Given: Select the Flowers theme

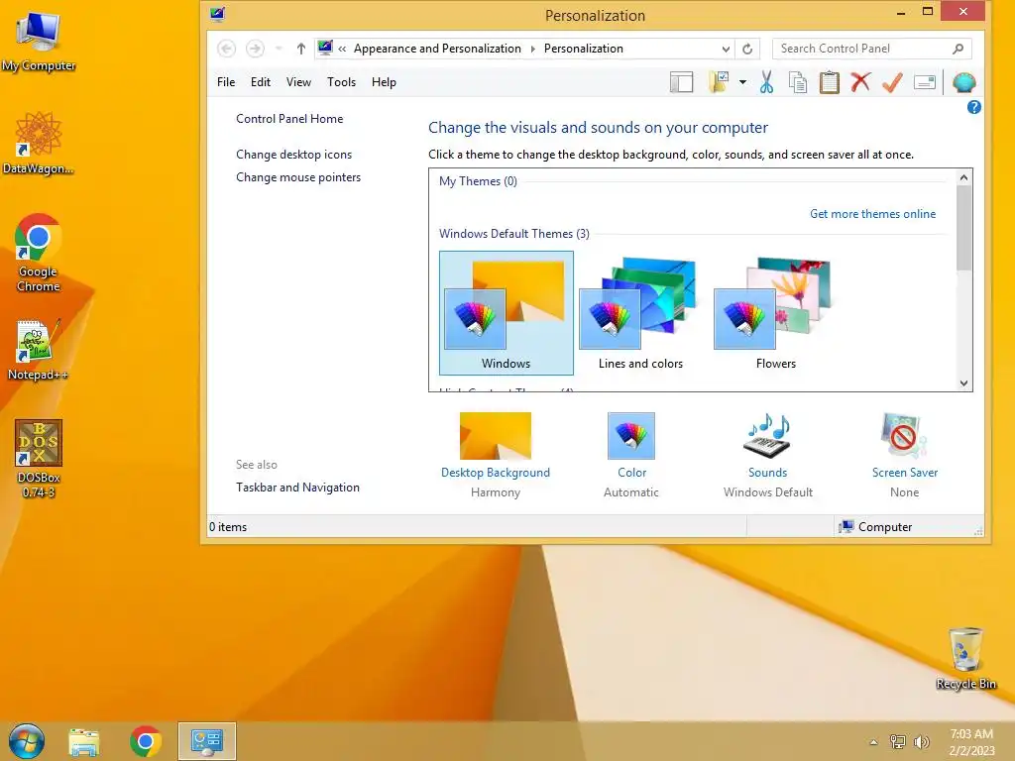Looking at the screenshot, I should pos(775,313).
